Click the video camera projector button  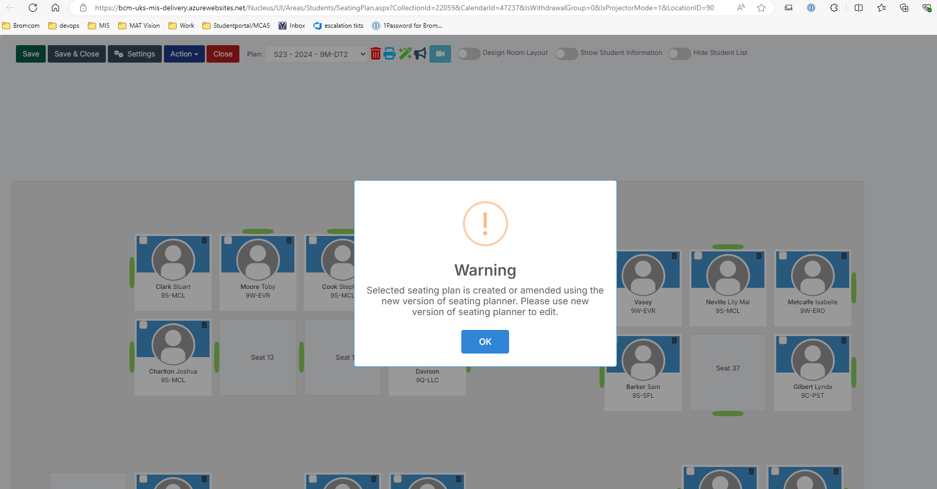click(440, 54)
